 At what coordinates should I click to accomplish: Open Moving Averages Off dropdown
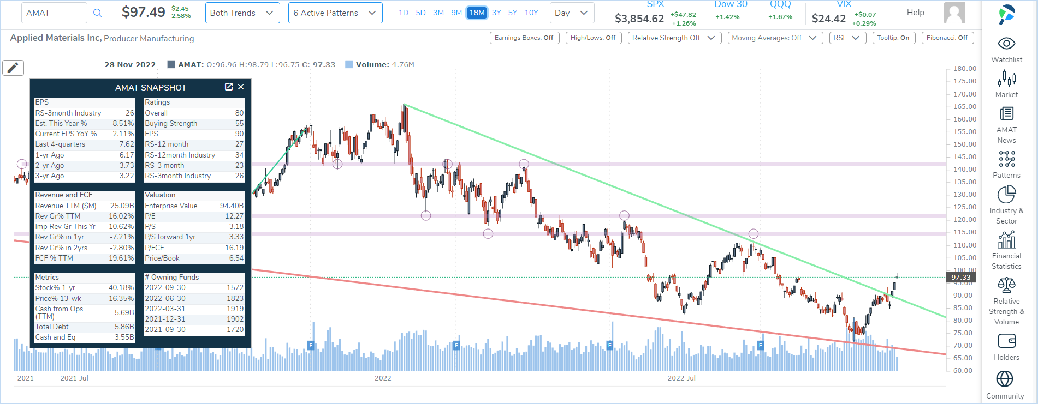[775, 38]
